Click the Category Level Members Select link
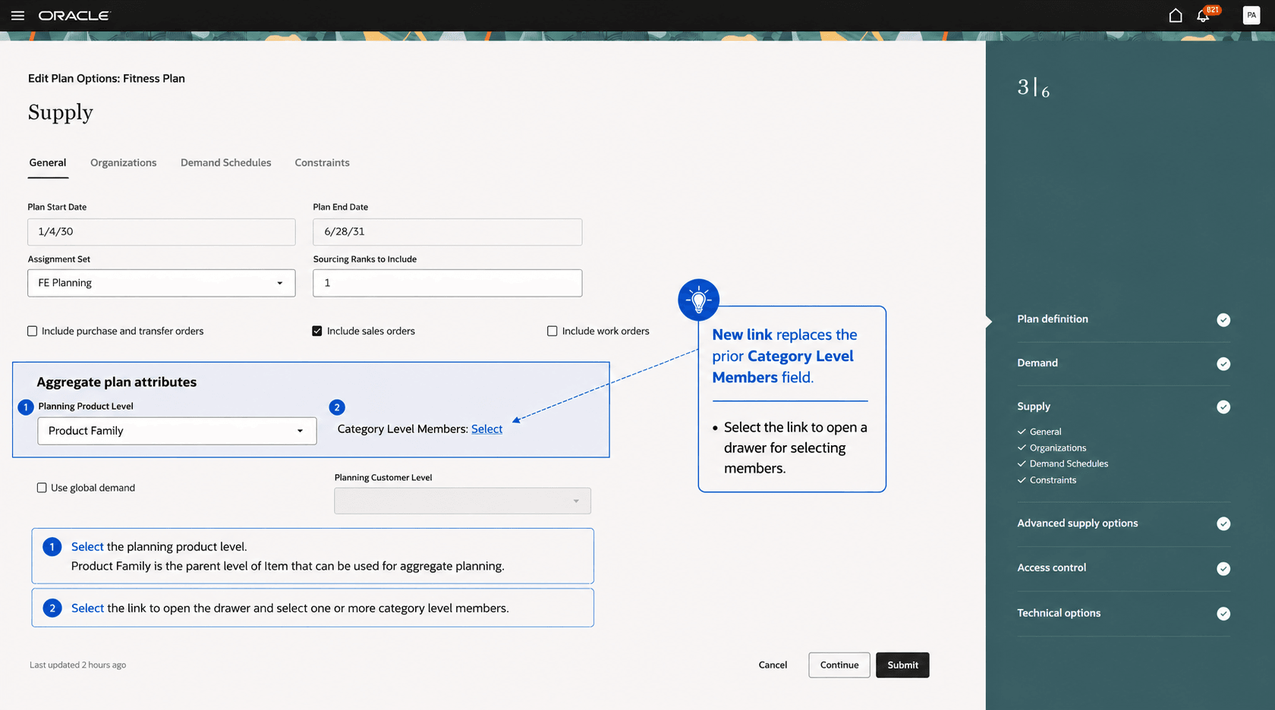This screenshot has width=1275, height=710. click(486, 429)
